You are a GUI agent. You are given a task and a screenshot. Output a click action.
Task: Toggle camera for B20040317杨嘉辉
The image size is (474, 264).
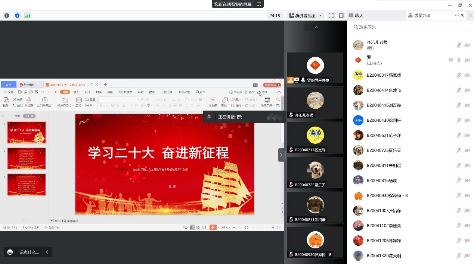coord(467,75)
